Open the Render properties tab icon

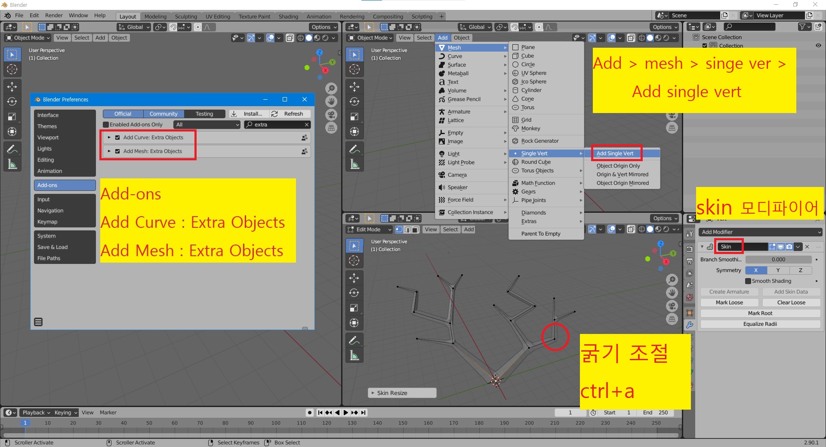point(690,249)
